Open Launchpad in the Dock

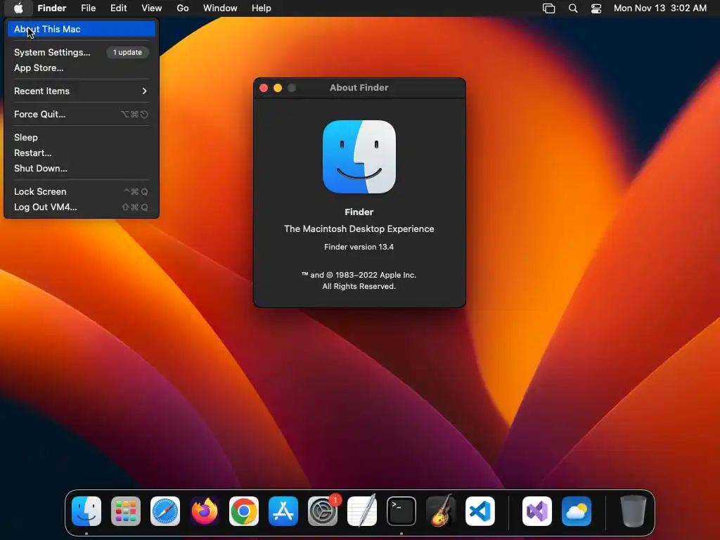(126, 511)
